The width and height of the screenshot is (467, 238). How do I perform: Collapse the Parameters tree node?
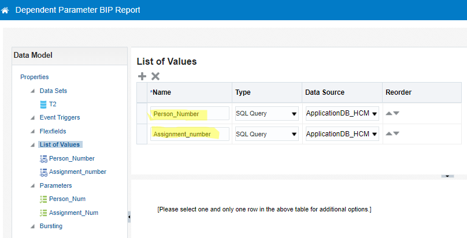point(32,186)
